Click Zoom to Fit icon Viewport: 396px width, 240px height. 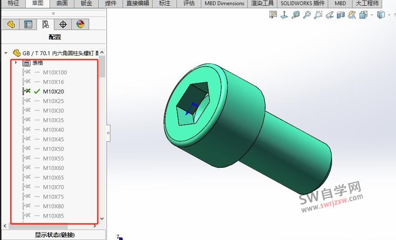(x=307, y=15)
